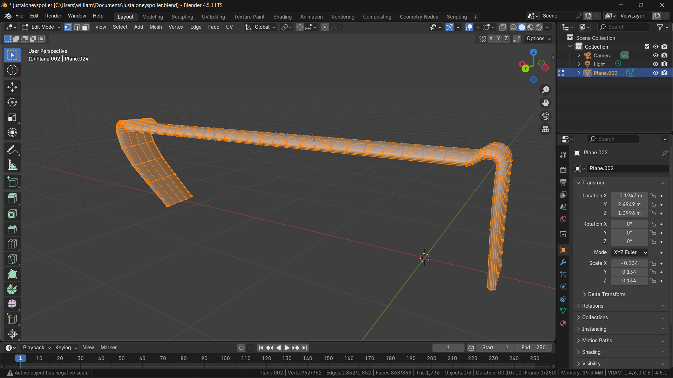Select the Knife tool
Image resolution: width=673 pixels, height=378 pixels.
coord(12,259)
